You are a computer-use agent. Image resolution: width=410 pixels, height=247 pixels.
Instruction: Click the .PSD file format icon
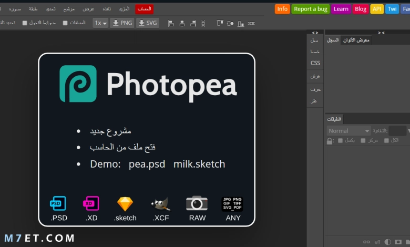(58, 203)
